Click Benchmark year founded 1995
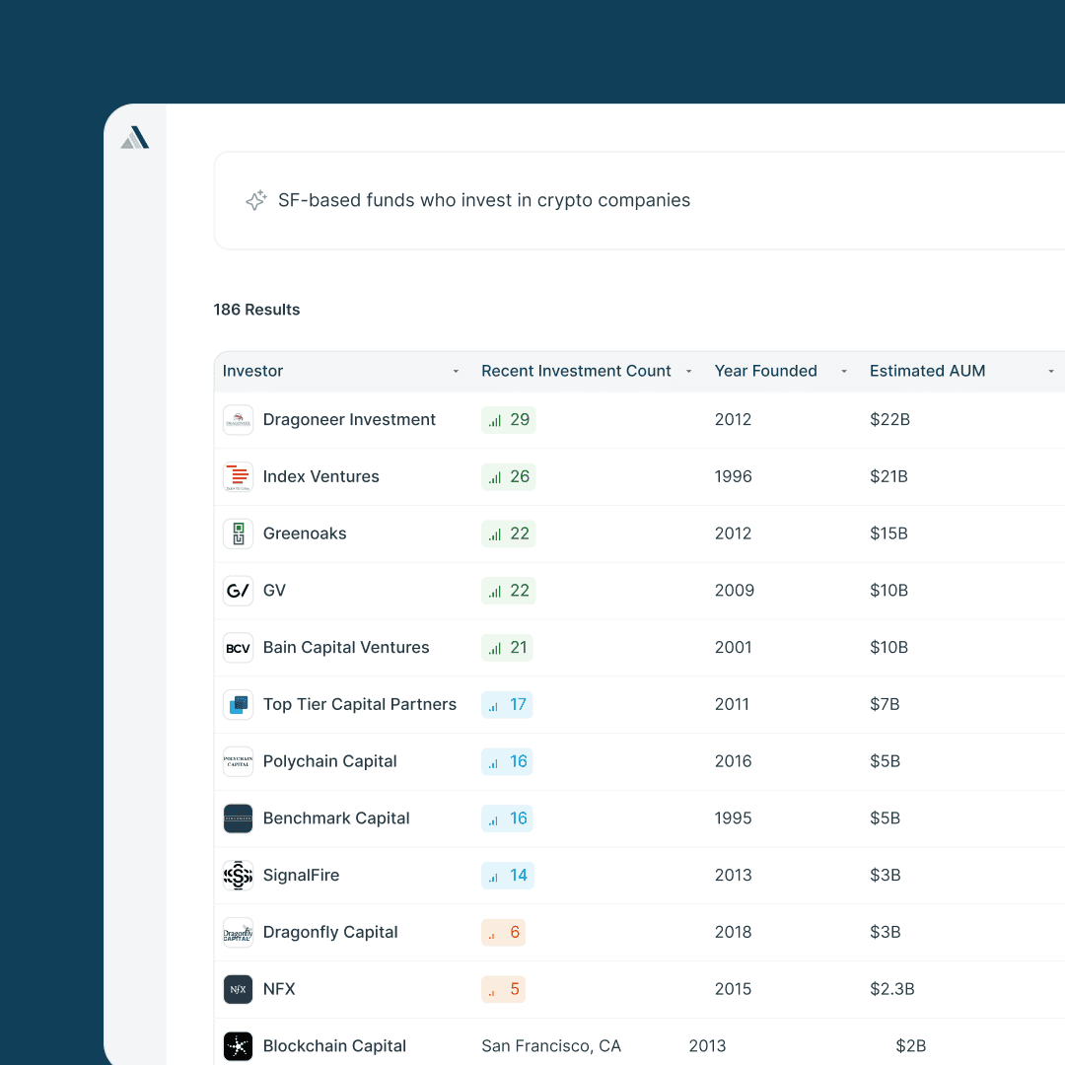This screenshot has height=1065, width=1065. click(733, 818)
